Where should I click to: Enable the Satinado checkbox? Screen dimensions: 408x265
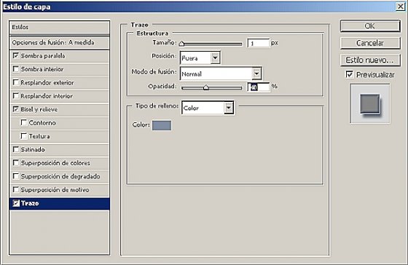(x=16, y=149)
